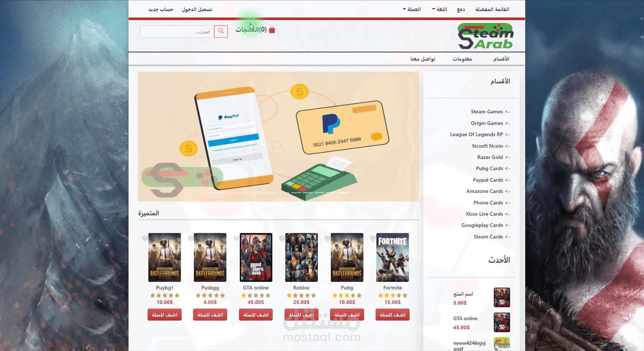Select Ncsoft Ncoin category
644x351 pixels.
click(491, 146)
